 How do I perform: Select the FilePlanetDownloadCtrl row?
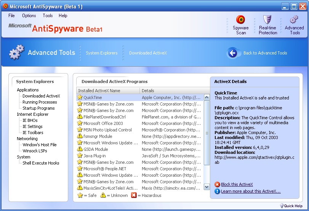(139, 117)
